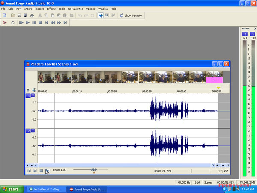The image size is (257, 193).
Task: Click Stop in the Pandora data window
Action: click(41, 171)
